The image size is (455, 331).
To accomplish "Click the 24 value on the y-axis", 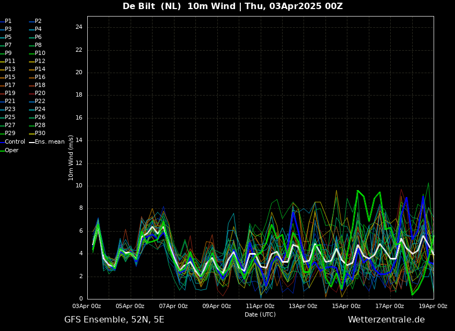I will [79, 27].
